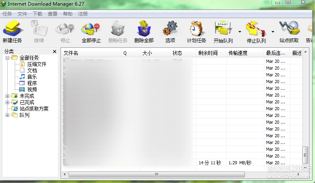The height and width of the screenshot is (183, 315).
Task: Click vertical scrollbar up arrow
Action: tap(305, 52)
